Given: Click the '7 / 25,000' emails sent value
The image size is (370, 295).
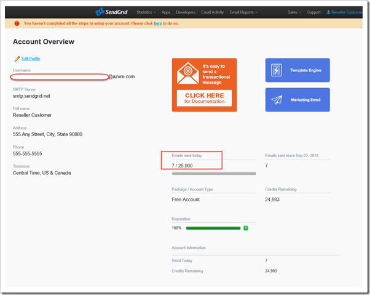Looking at the screenshot, I should point(182,166).
